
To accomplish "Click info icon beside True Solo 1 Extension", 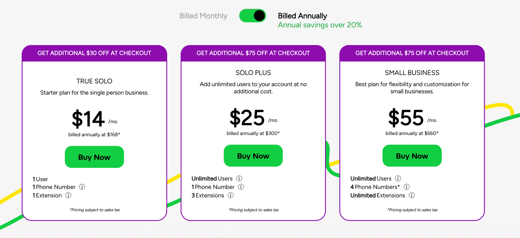I will pyautogui.click(x=68, y=195).
